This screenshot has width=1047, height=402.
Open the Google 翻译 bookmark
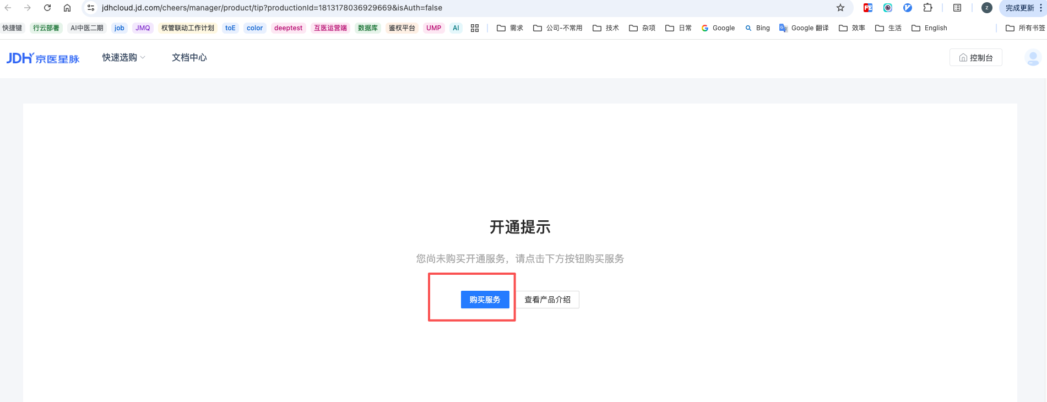(804, 28)
